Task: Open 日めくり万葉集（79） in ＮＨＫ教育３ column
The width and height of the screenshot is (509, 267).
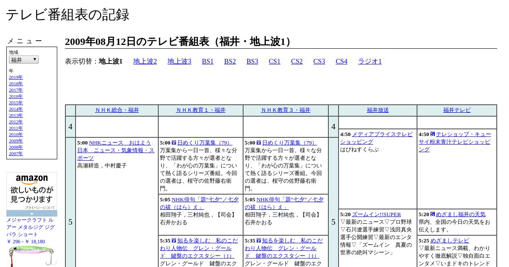Action: coord(289,143)
